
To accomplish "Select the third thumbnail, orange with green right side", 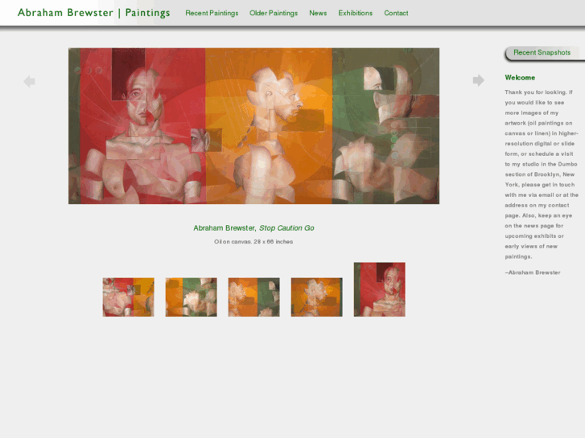I will [253, 297].
